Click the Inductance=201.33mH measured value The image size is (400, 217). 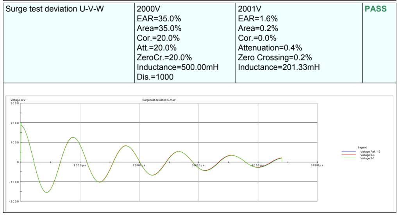pyautogui.click(x=279, y=67)
